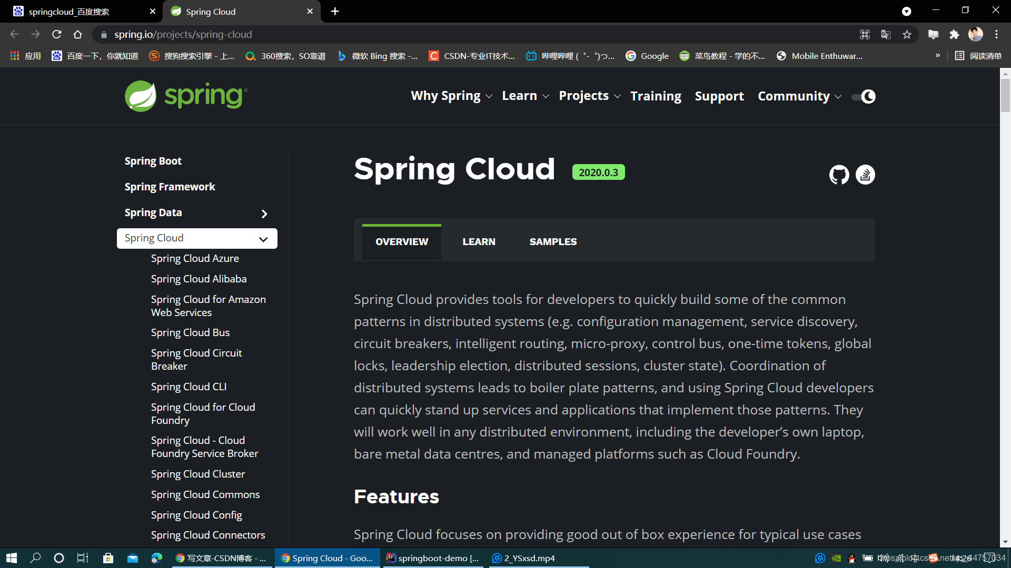Close the springcloud 百度搜索 tab
This screenshot has width=1011, height=568.
(x=153, y=11)
